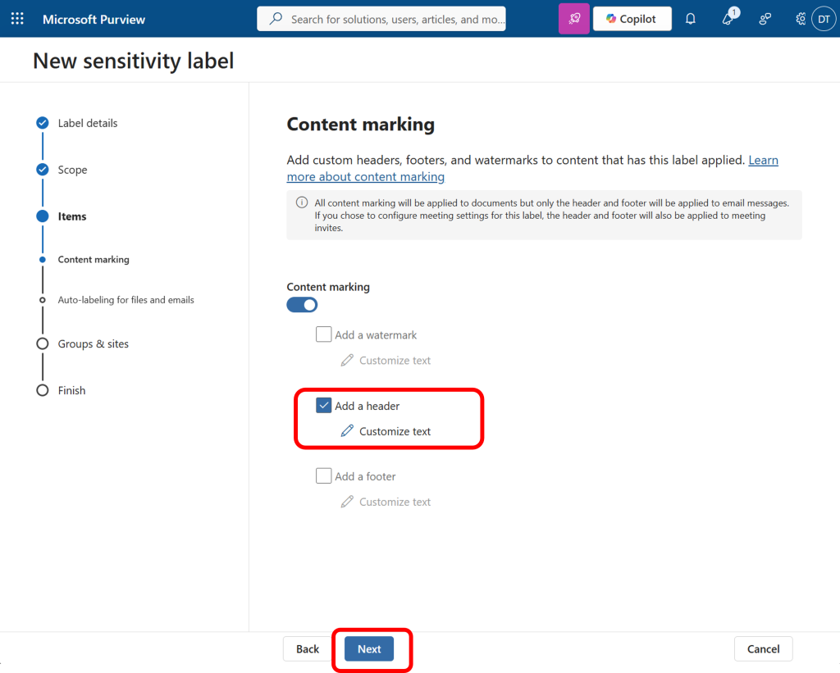The image size is (840, 673).
Task: Click Customize text under Add a header
Action: tap(386, 431)
